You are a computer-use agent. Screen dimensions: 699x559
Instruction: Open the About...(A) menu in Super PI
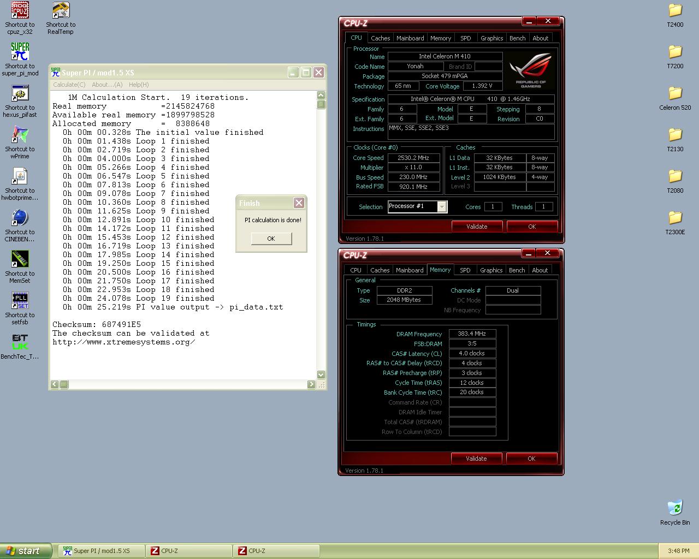pyautogui.click(x=107, y=85)
